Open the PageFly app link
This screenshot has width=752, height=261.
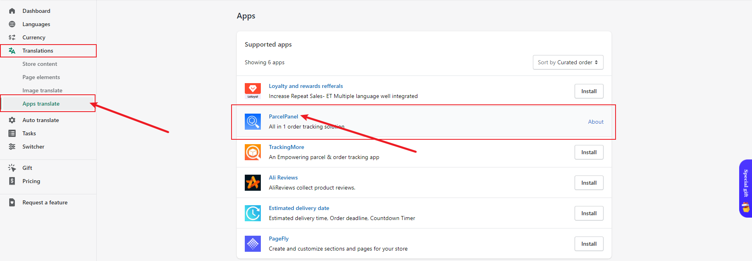279,239
